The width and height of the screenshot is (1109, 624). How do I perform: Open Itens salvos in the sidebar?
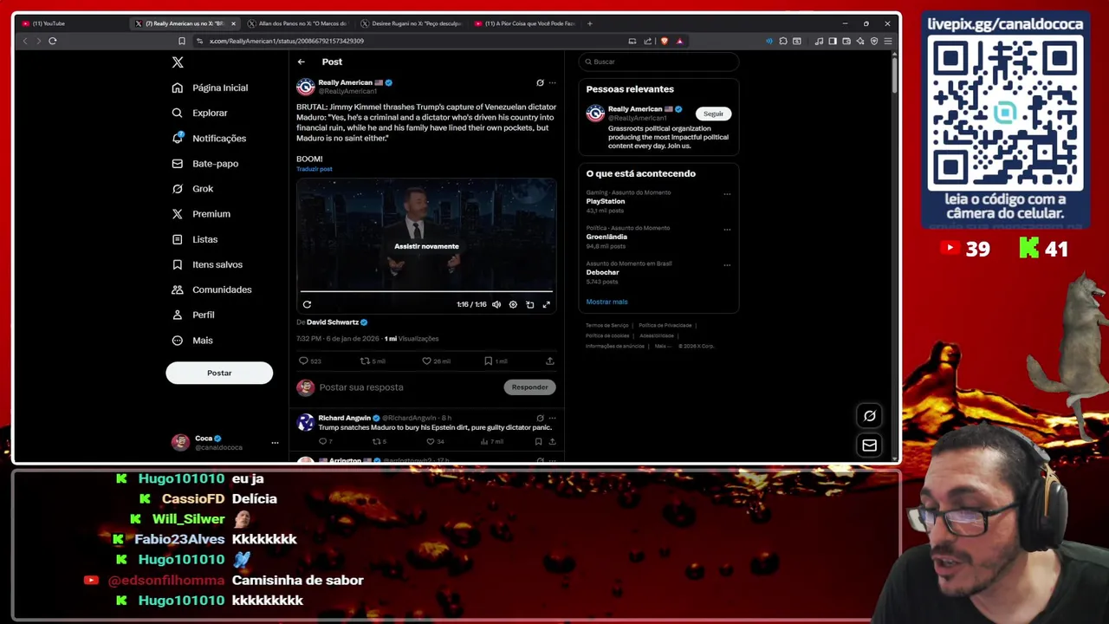pos(207,264)
